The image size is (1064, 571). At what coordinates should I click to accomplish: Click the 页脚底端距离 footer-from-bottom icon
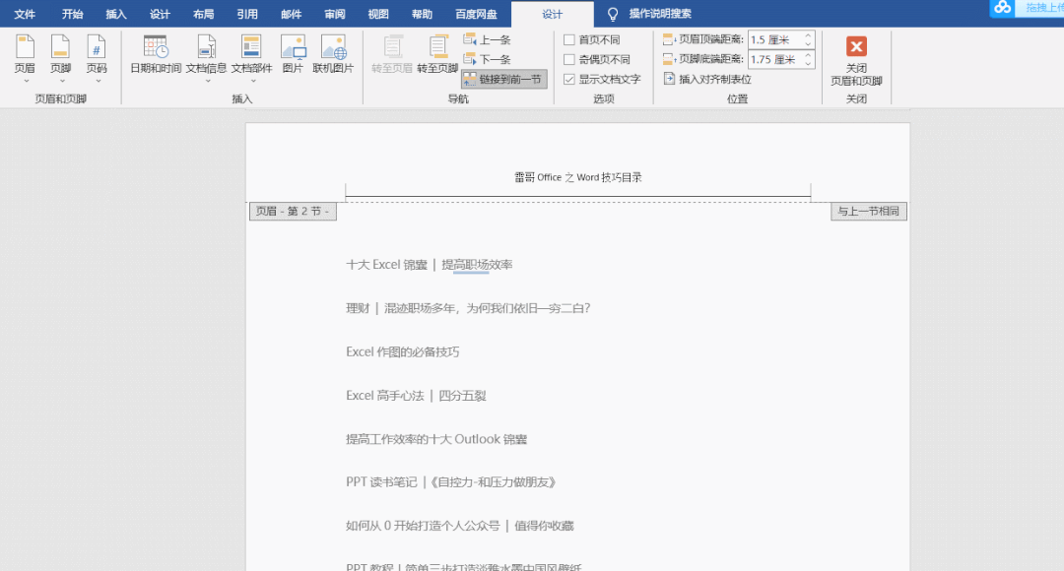click(668, 59)
